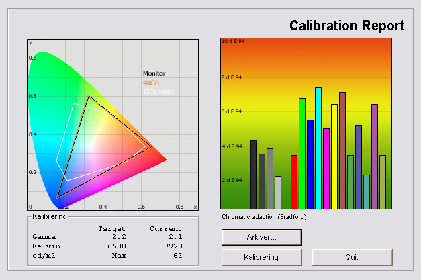Click the Chromatic adaption (Bradford) label

[x=264, y=217]
